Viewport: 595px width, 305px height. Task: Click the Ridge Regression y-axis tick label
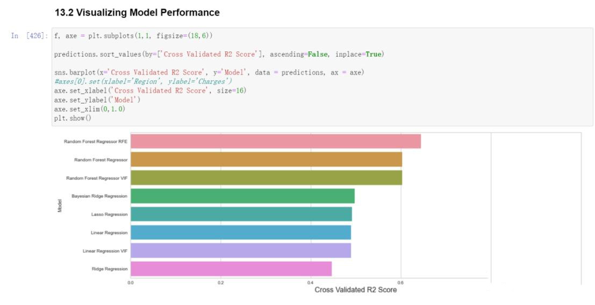click(109, 269)
